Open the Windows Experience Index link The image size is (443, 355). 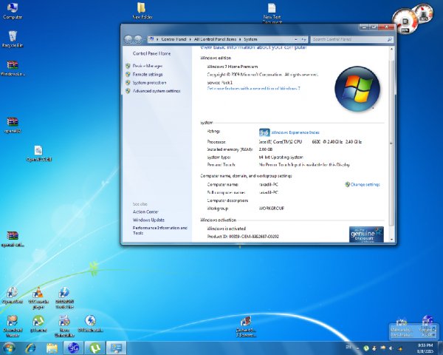(295, 132)
